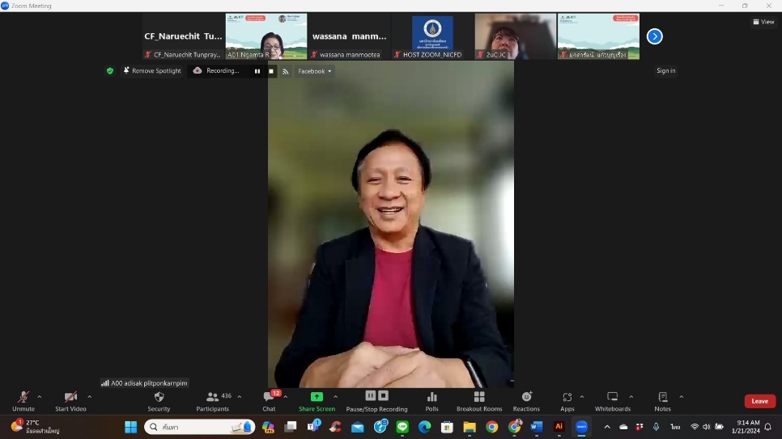
Task: Click the cloud Recording indicator
Action: tap(217, 71)
